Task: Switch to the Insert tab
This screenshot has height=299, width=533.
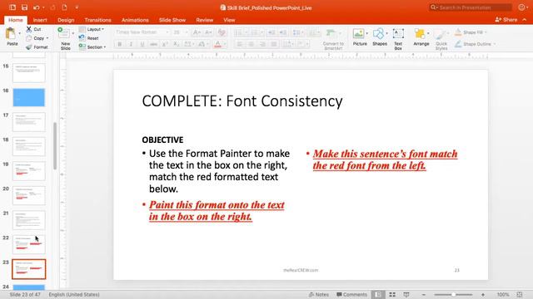Action: click(40, 20)
